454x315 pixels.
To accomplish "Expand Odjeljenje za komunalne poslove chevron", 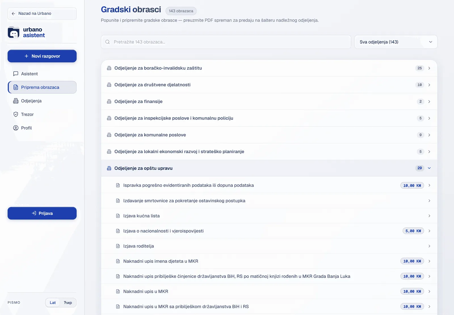I will coord(429,135).
